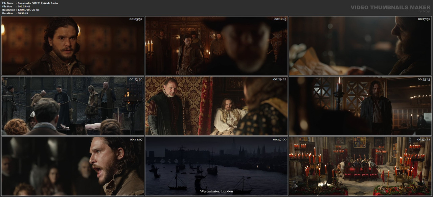The height and width of the screenshot is (197, 433).
Task: Open the thumbnail at 00:23:30
Action: (x=73, y=106)
